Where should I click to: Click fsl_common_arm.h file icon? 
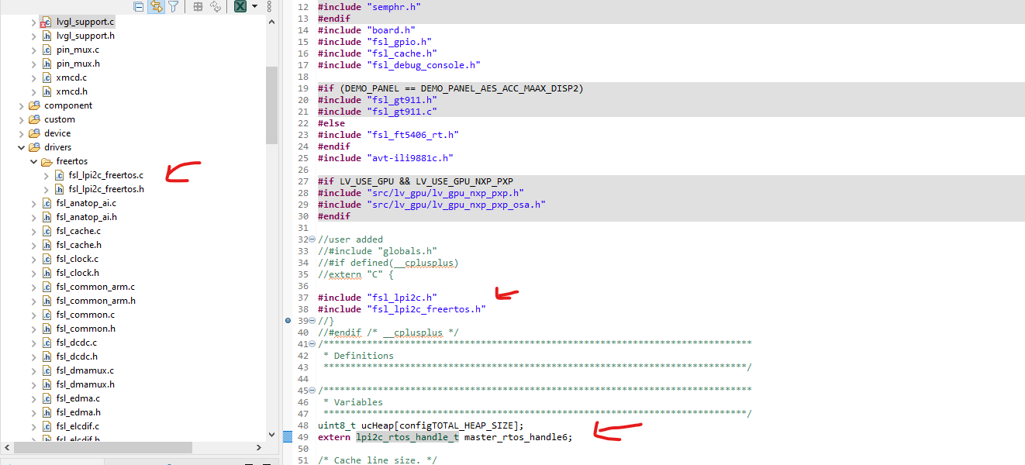(47, 301)
